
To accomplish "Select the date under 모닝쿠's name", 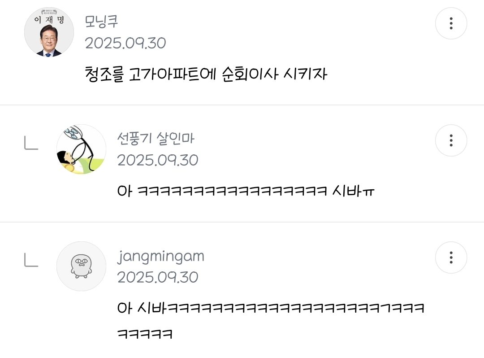I will click(125, 43).
